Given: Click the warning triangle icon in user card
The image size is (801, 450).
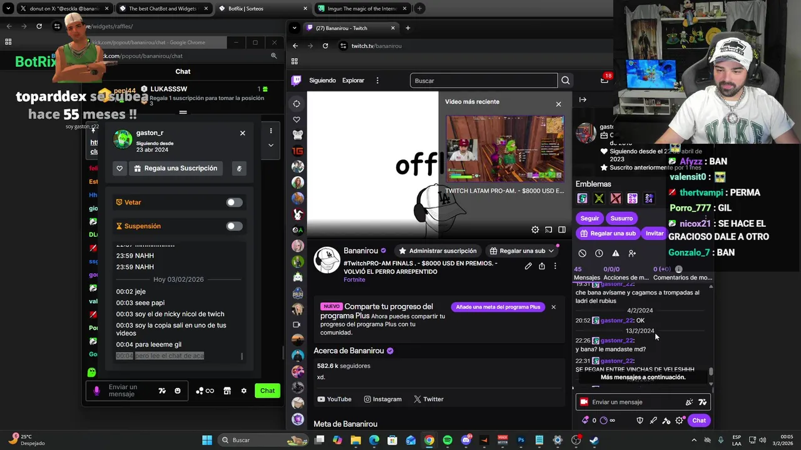Looking at the screenshot, I should tap(616, 253).
